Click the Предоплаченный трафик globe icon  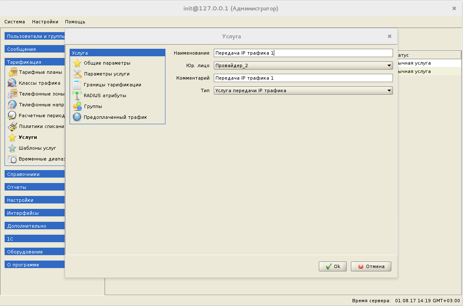pos(77,118)
